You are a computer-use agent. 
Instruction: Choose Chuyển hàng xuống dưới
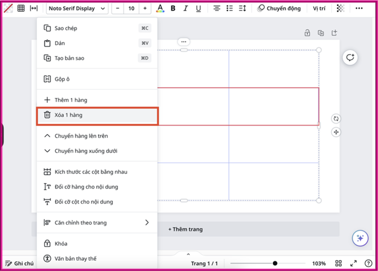pyautogui.click(x=97, y=151)
